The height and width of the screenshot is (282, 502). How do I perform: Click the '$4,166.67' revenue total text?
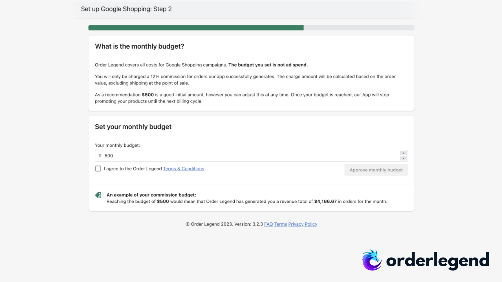(325, 201)
